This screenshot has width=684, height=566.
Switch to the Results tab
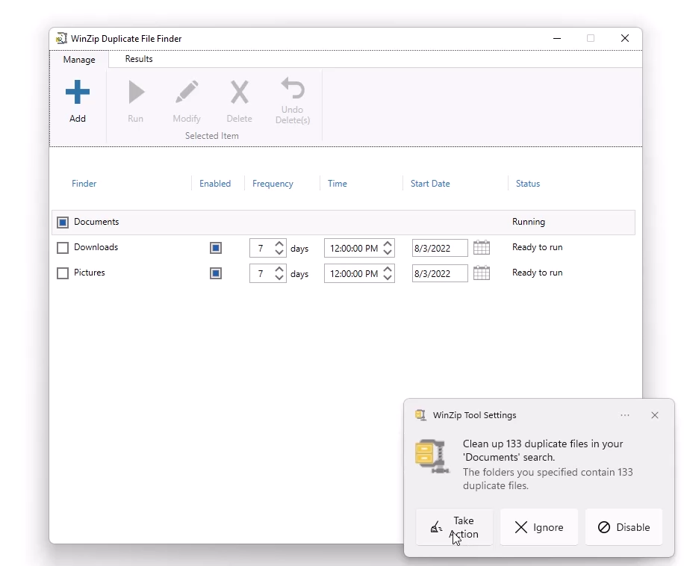point(139,59)
